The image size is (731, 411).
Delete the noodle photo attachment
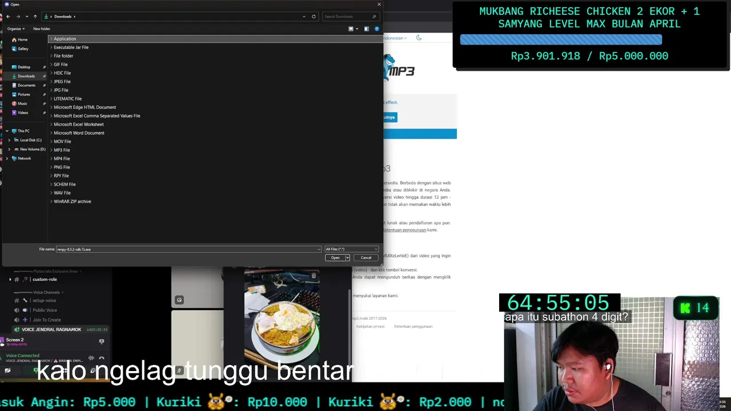pyautogui.click(x=314, y=276)
